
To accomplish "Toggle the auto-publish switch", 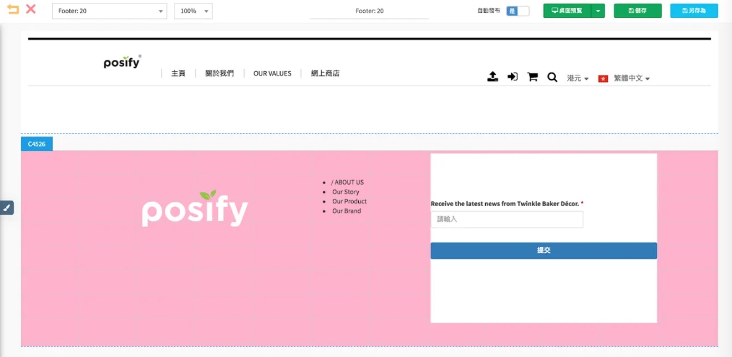I will (x=518, y=11).
